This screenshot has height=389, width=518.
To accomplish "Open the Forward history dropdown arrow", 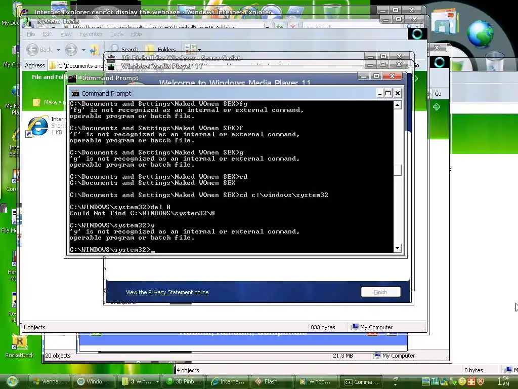I will click(83, 50).
